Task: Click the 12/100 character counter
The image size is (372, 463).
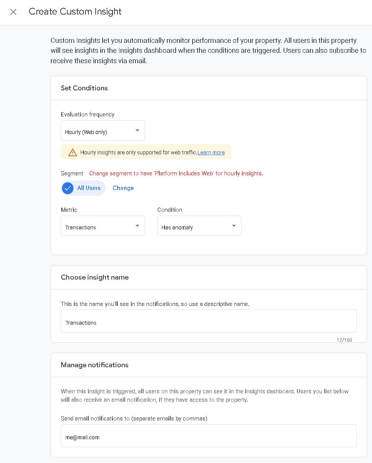Action: [x=344, y=340]
